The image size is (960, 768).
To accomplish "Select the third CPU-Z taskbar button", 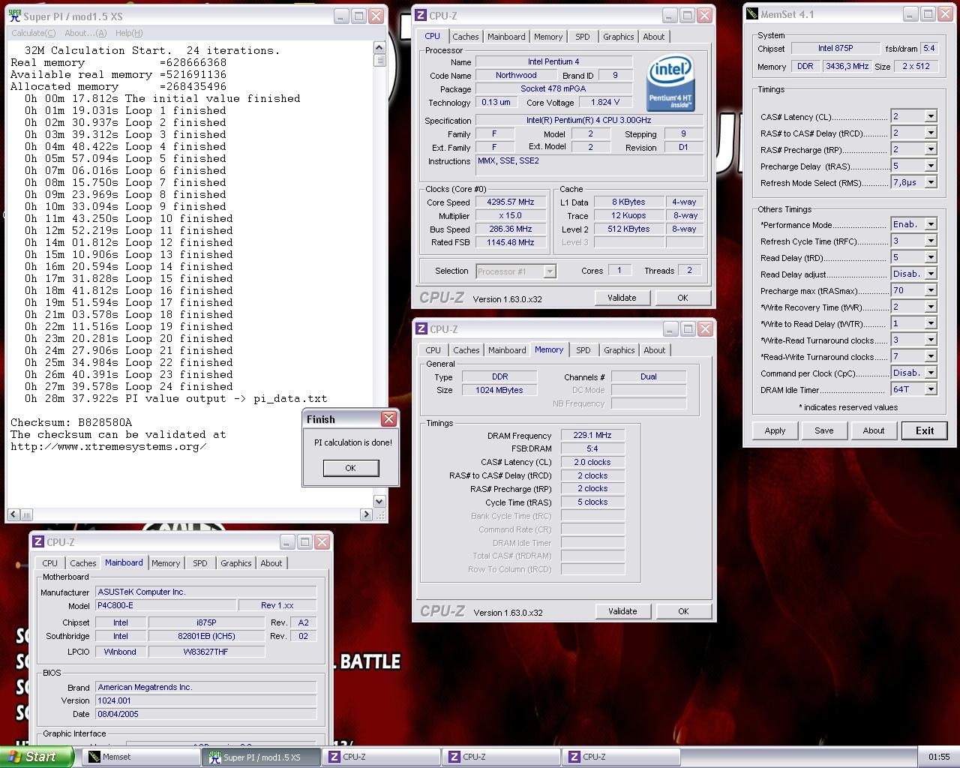I will 619,757.
